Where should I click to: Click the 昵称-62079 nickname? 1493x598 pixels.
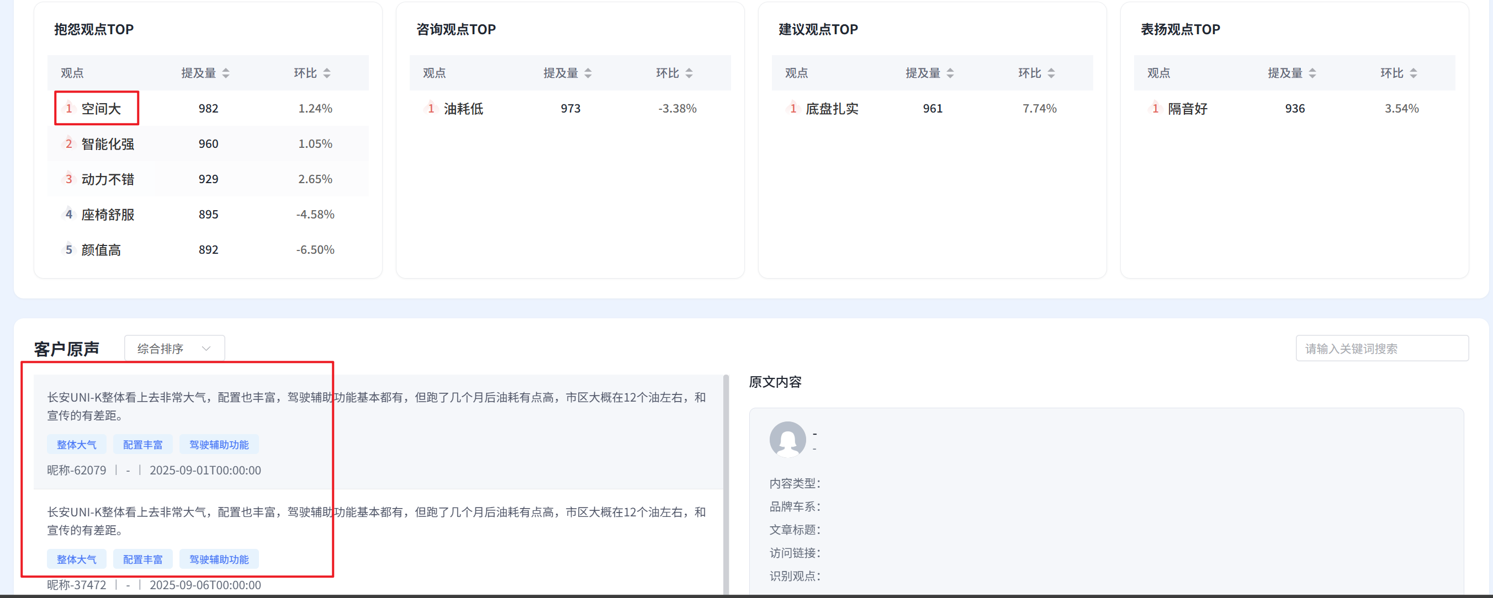(x=77, y=470)
